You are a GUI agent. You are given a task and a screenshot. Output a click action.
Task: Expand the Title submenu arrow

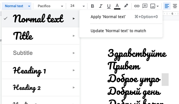[x=74, y=36]
